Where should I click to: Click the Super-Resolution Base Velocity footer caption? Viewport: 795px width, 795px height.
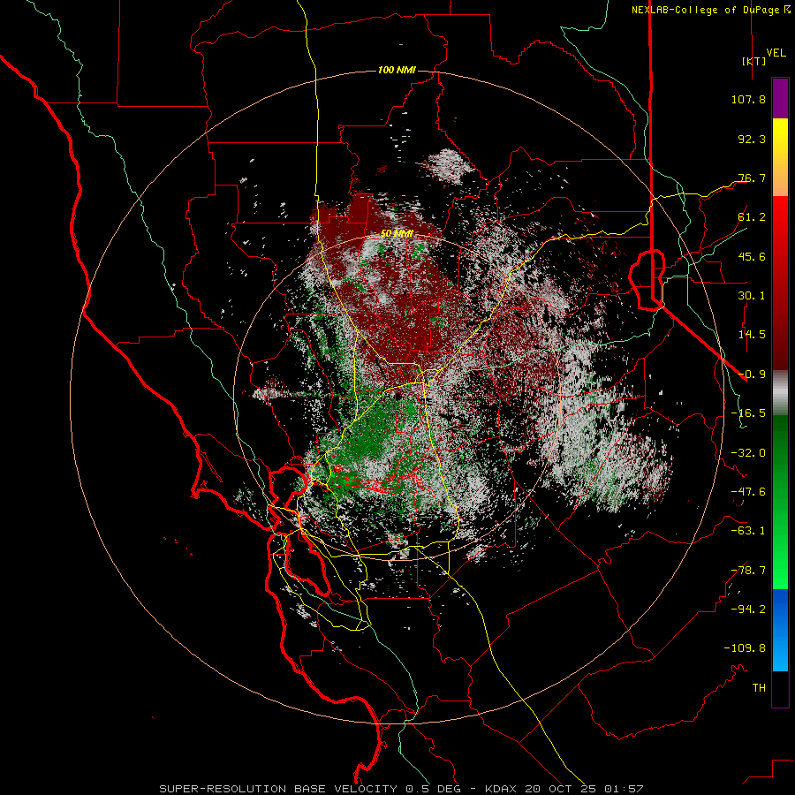[401, 789]
